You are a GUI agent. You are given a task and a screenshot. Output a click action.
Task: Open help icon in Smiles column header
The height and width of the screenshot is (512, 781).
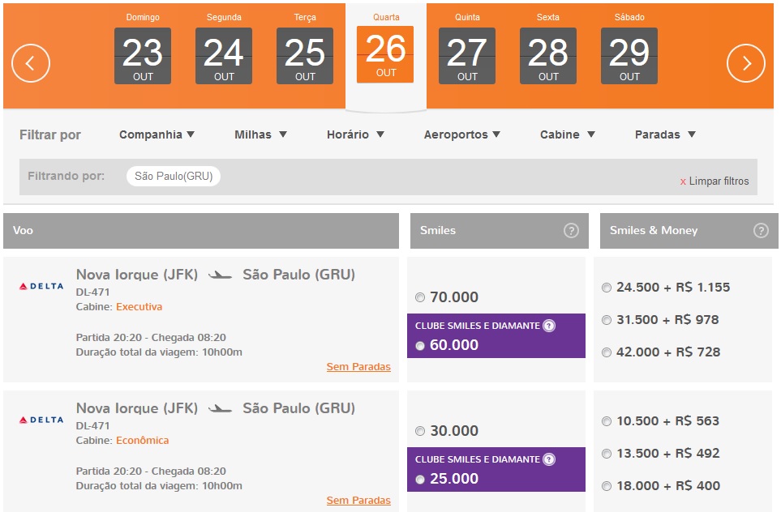571,230
